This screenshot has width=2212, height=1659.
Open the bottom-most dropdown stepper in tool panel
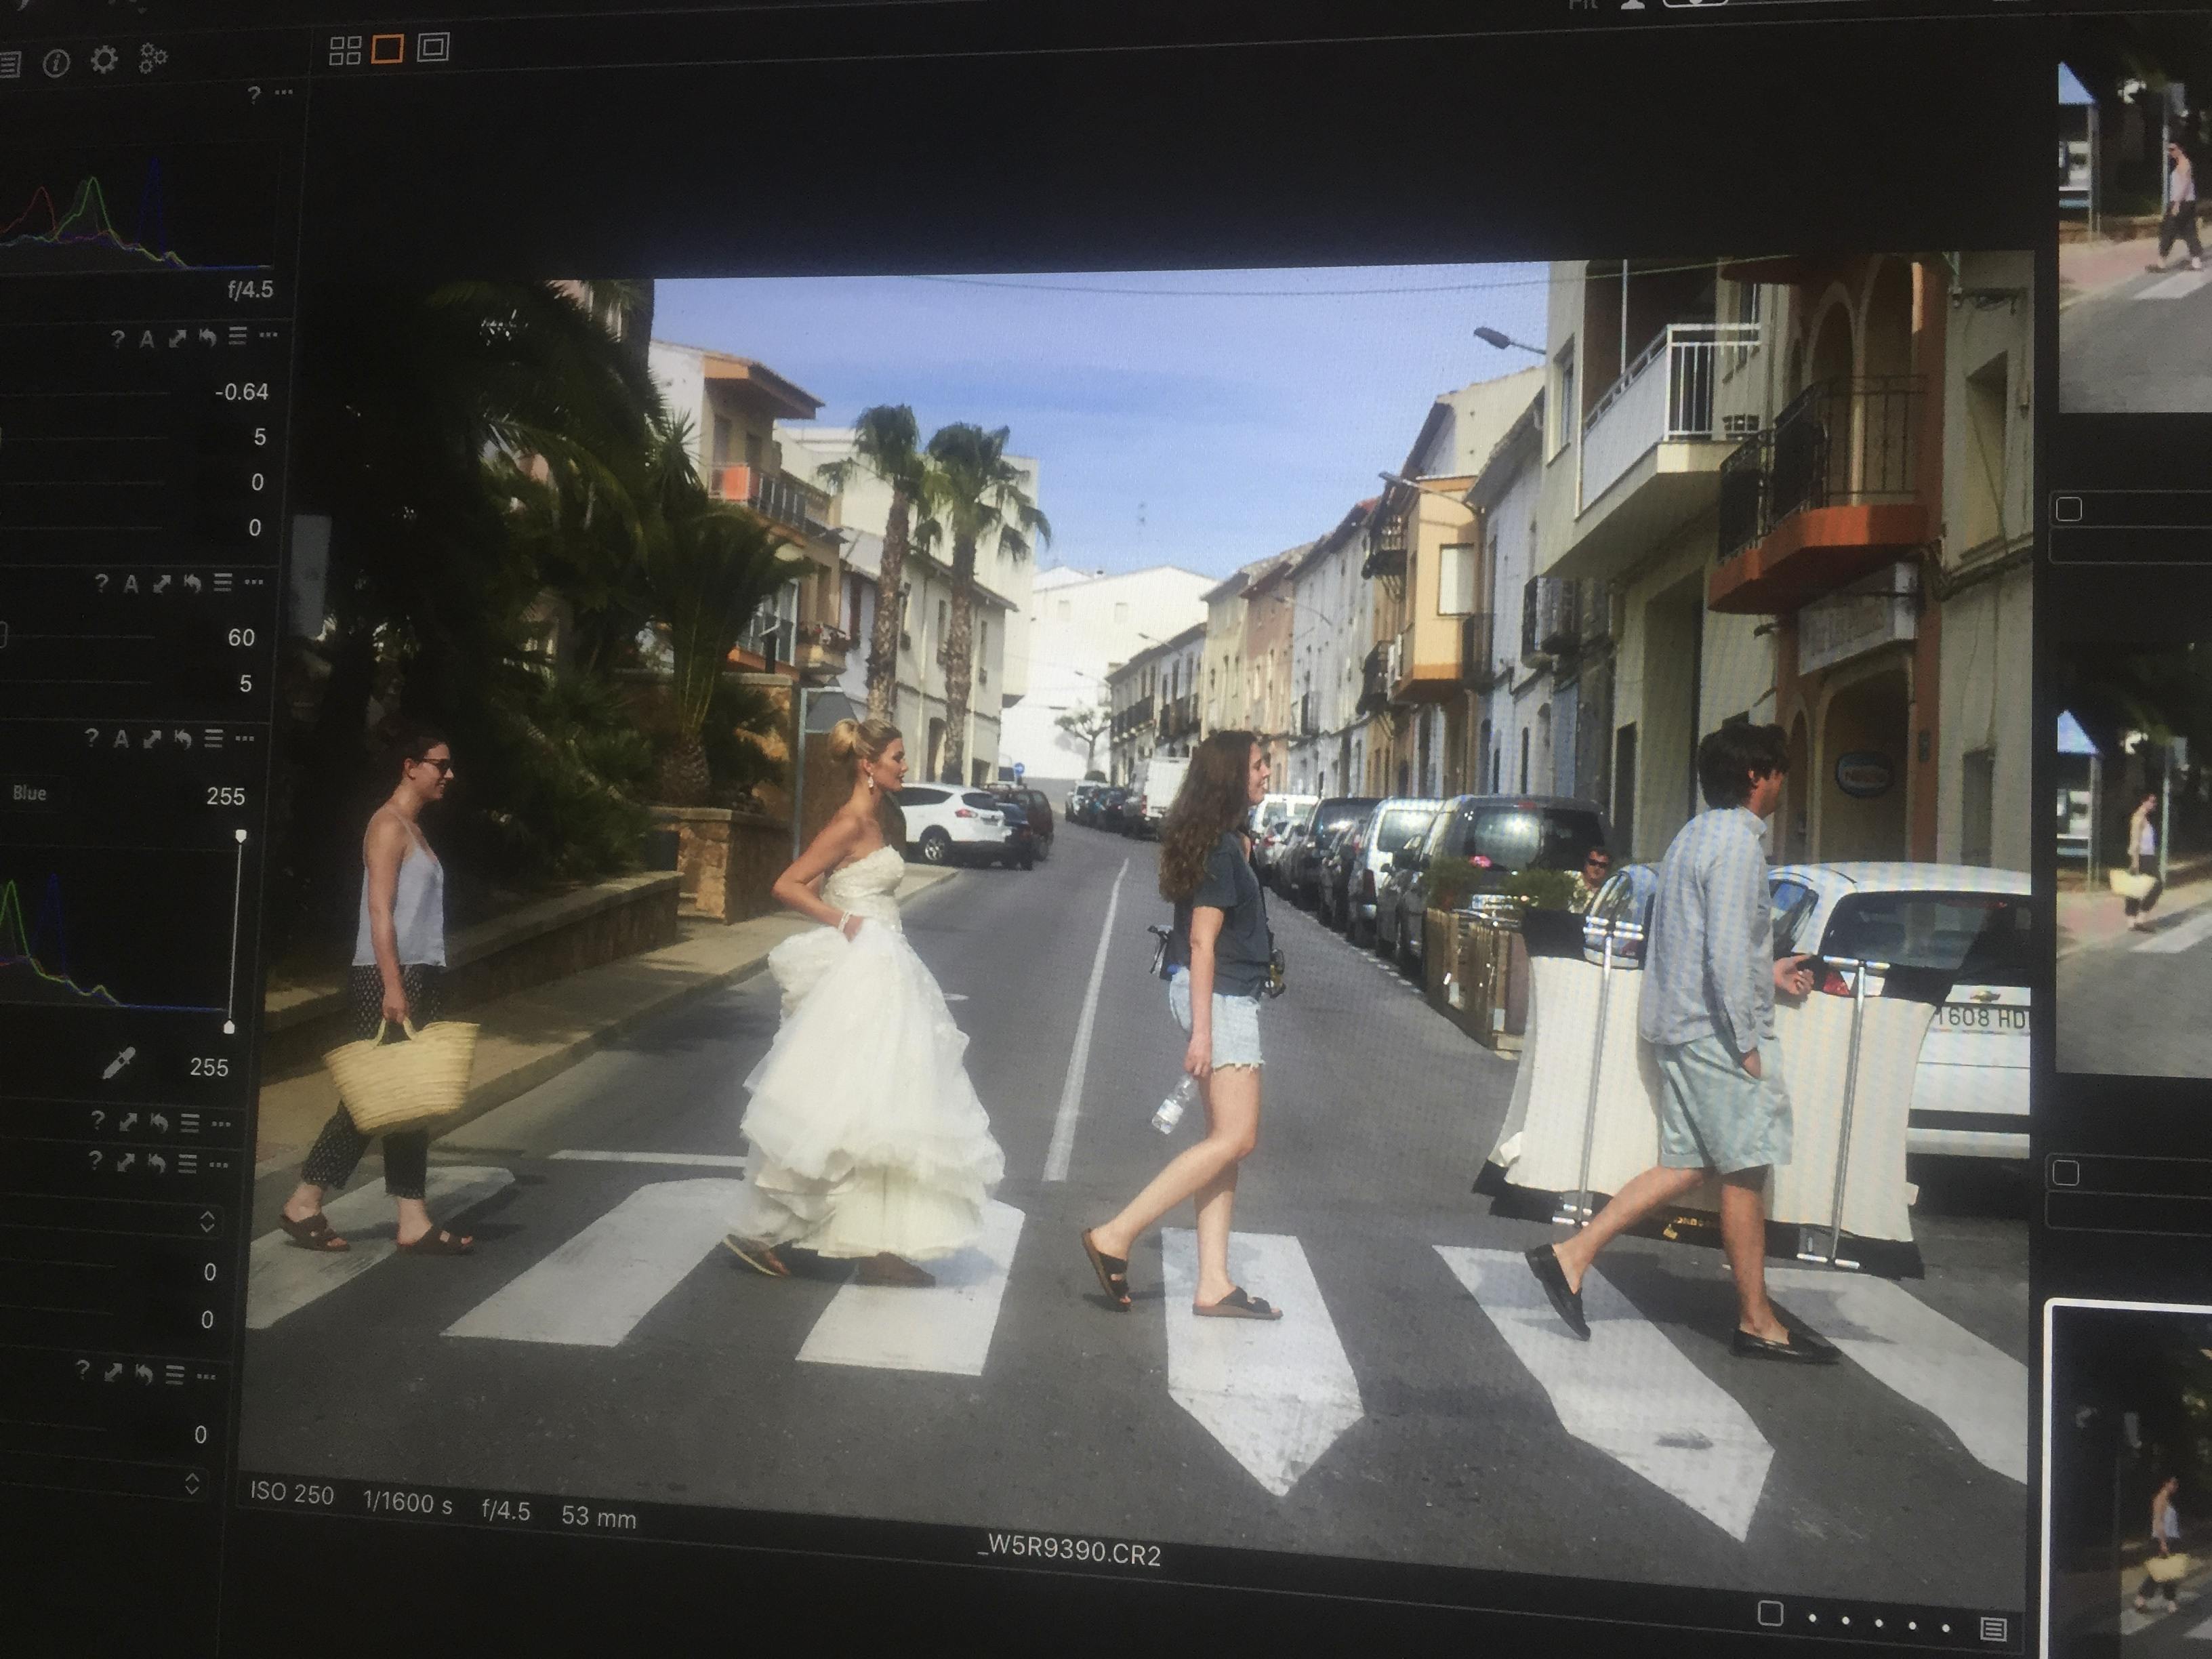click(192, 1484)
